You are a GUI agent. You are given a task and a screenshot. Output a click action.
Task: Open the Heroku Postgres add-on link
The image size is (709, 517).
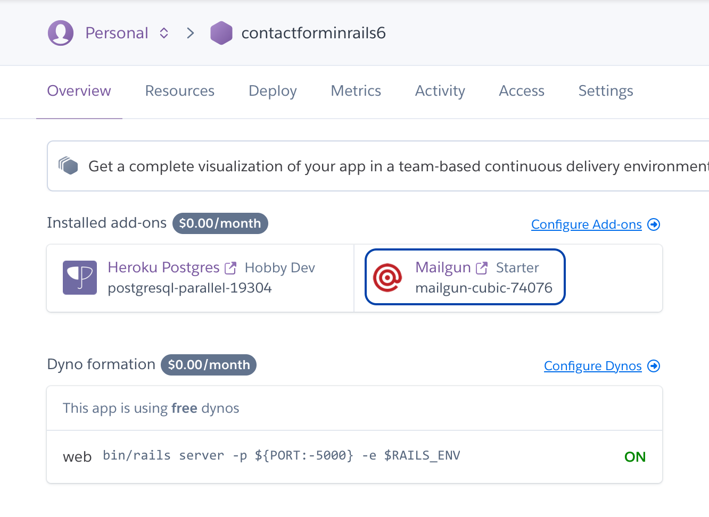(163, 268)
